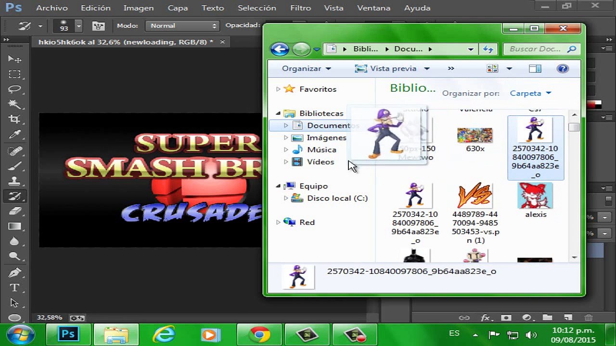
Task: Create a new layer
Action: (x=568, y=318)
